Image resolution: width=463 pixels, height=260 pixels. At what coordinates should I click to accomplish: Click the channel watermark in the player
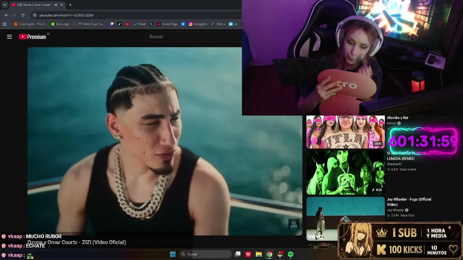[294, 224]
